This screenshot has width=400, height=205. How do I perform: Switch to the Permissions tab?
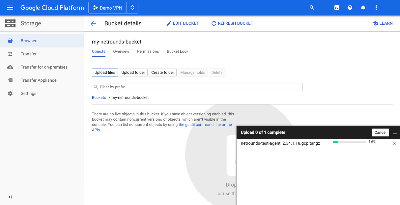[x=148, y=51]
